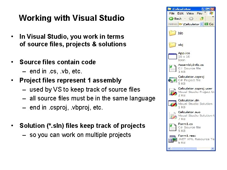Click the 'Calculator.suo' file name
This screenshot has width=227, height=170.
coord(189,112)
